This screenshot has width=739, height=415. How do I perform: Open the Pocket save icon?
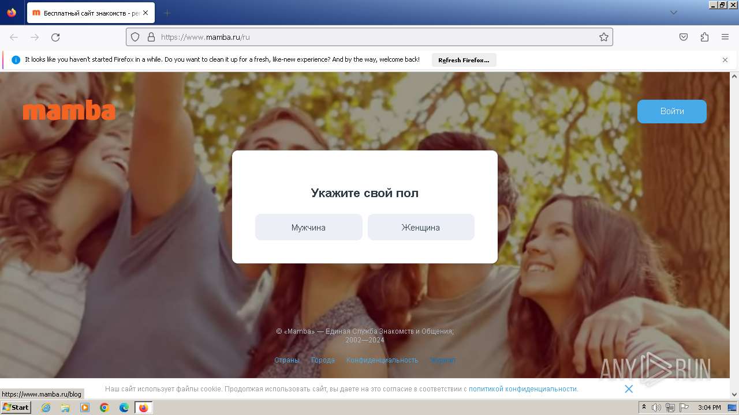coord(684,37)
